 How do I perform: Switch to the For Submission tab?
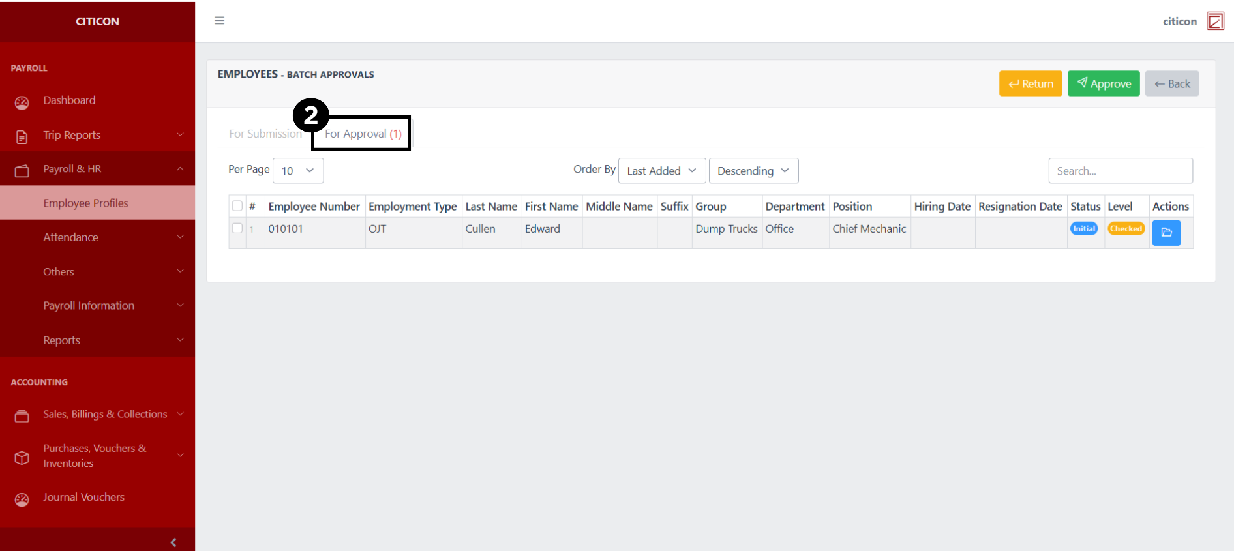(x=265, y=134)
